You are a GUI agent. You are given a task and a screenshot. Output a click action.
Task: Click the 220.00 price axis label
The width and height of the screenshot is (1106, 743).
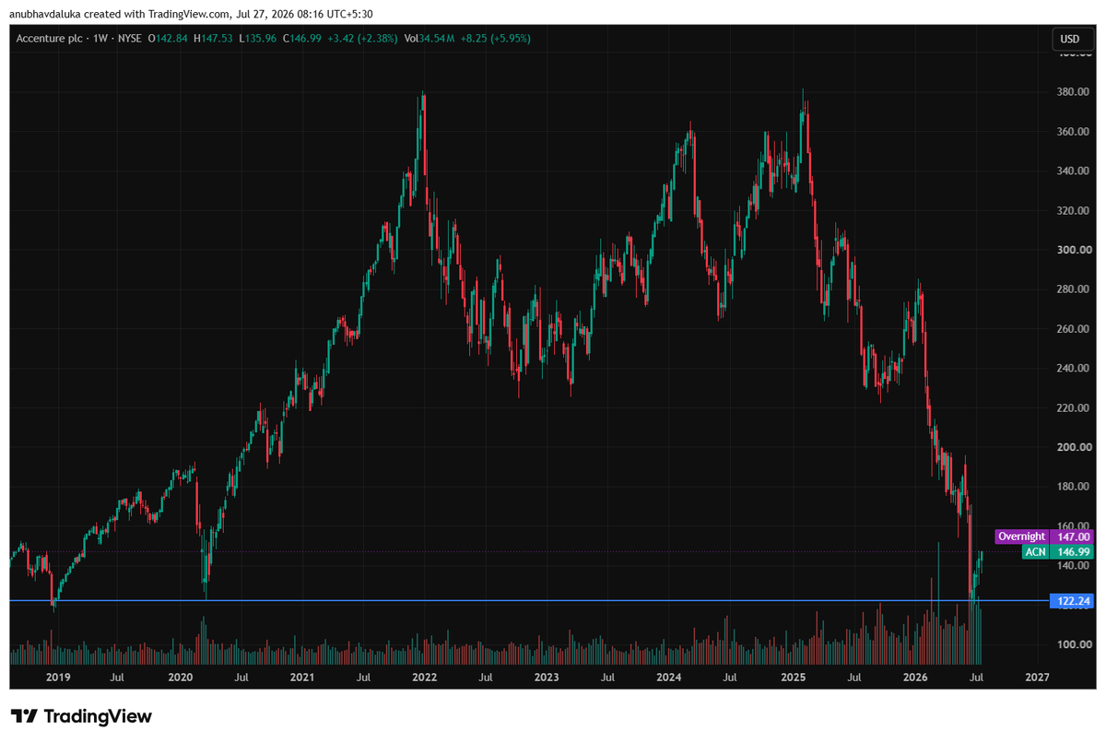(x=1074, y=408)
